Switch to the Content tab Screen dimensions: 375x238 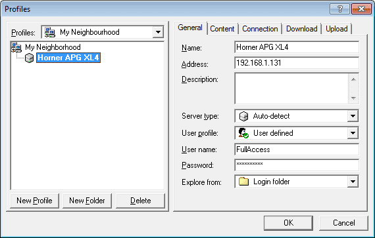click(222, 29)
